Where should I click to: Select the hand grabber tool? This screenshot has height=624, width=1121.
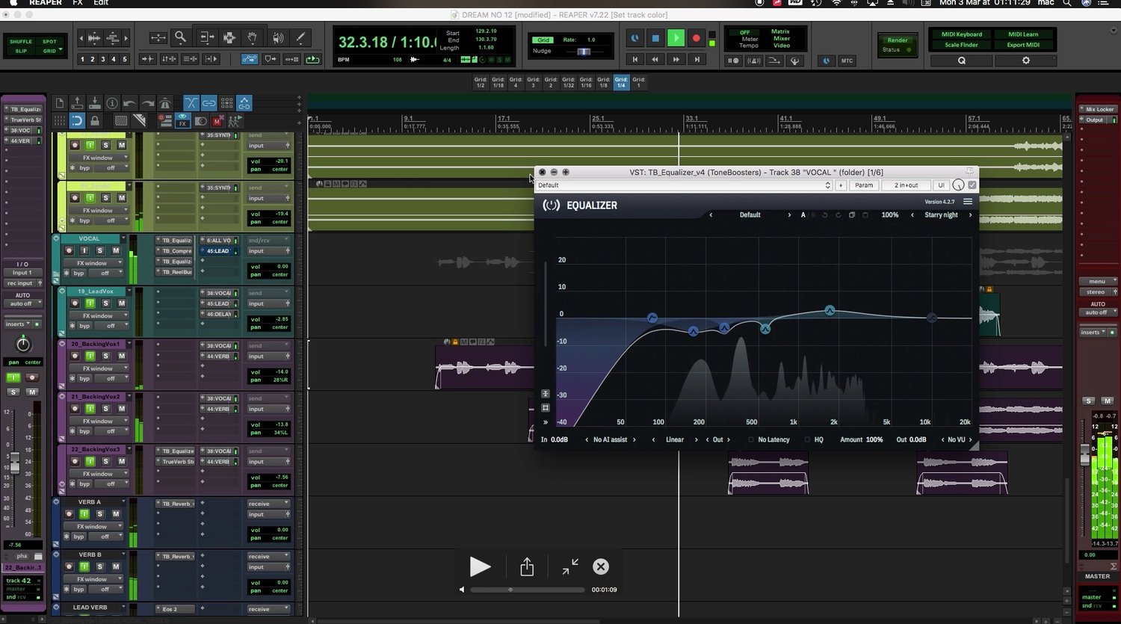point(253,37)
